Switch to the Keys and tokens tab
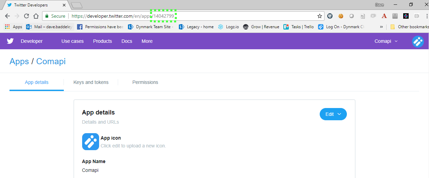Screen dimensions: 429x178 coord(91,82)
